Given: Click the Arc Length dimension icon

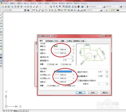Looking at the screenshot, I should pyautogui.click(x=40, y=10).
